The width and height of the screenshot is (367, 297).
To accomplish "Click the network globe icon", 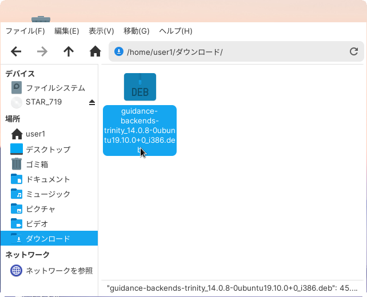I will click(17, 271).
